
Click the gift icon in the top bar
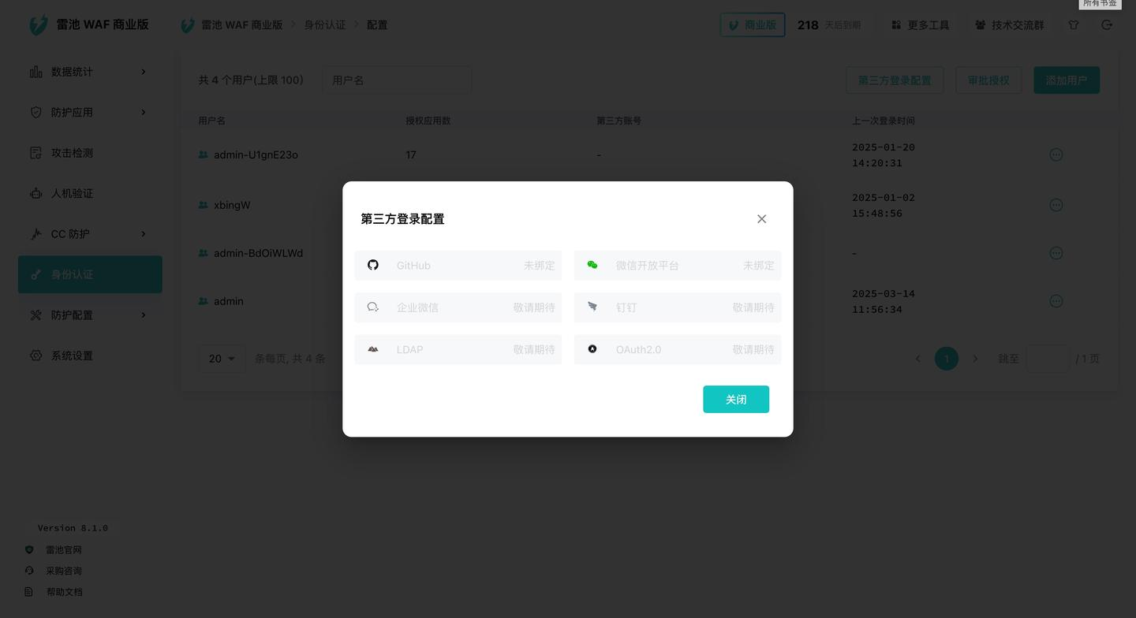tap(1073, 24)
